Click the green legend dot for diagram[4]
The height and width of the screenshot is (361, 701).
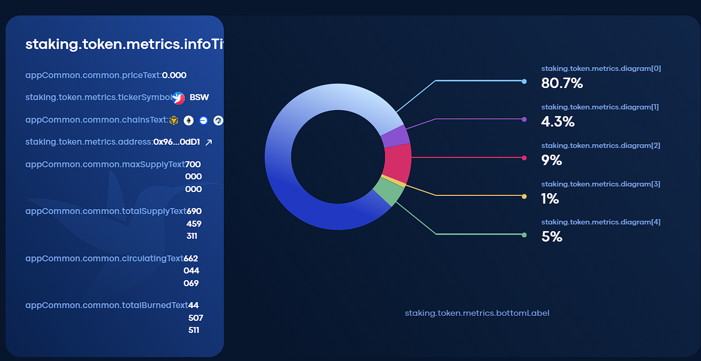[x=524, y=235]
